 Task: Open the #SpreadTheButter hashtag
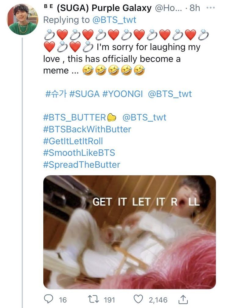82,165
